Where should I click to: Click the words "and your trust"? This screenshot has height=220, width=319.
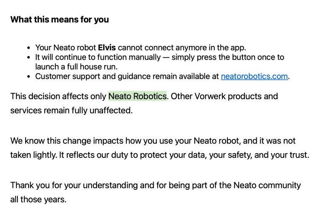pyautogui.click(x=285, y=155)
